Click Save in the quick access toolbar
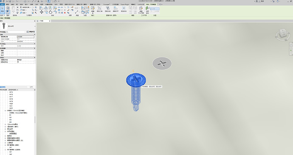The width and height of the screenshot is (293, 155). pos(10,1)
